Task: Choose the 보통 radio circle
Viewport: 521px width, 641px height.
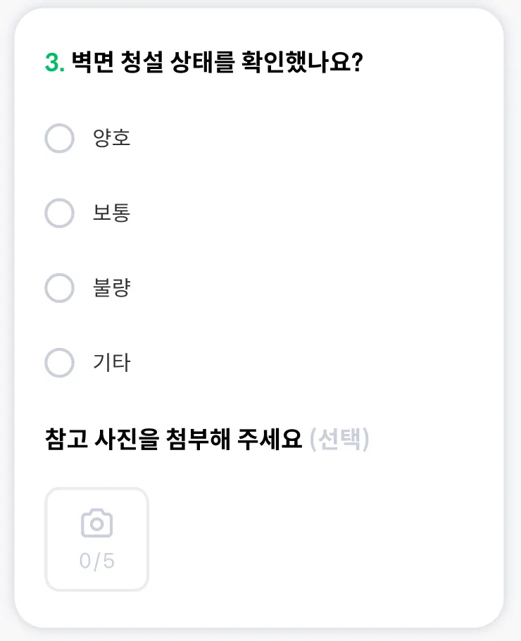Action: coord(59,213)
